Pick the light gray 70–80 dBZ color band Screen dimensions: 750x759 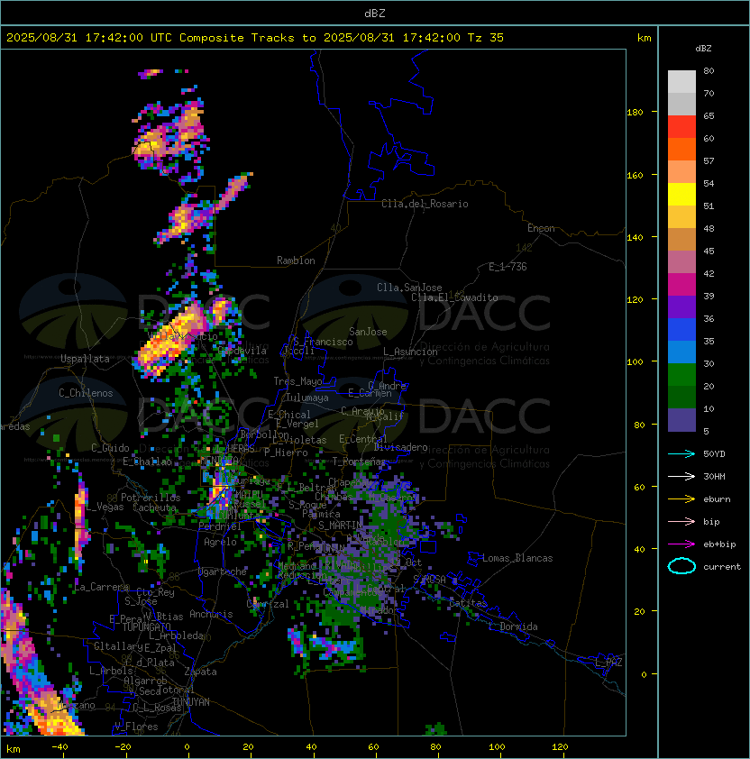tap(681, 82)
